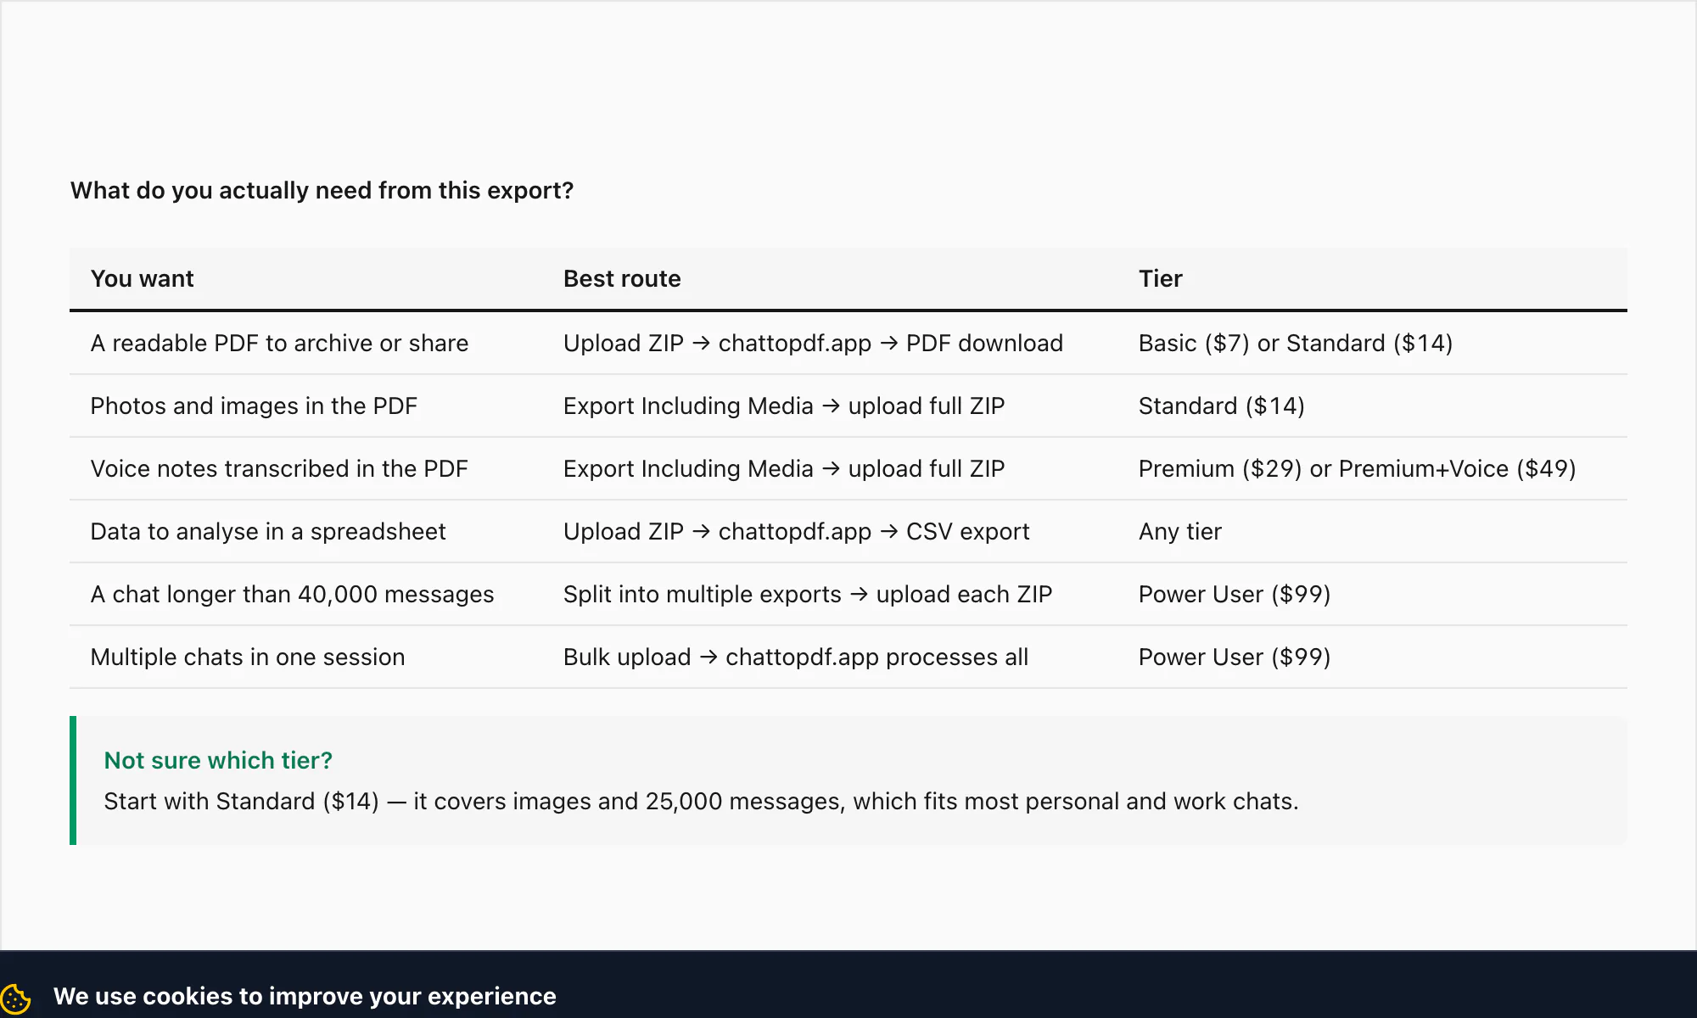Click 'Bulk upload → chattopdf.app processes all' text

796,657
